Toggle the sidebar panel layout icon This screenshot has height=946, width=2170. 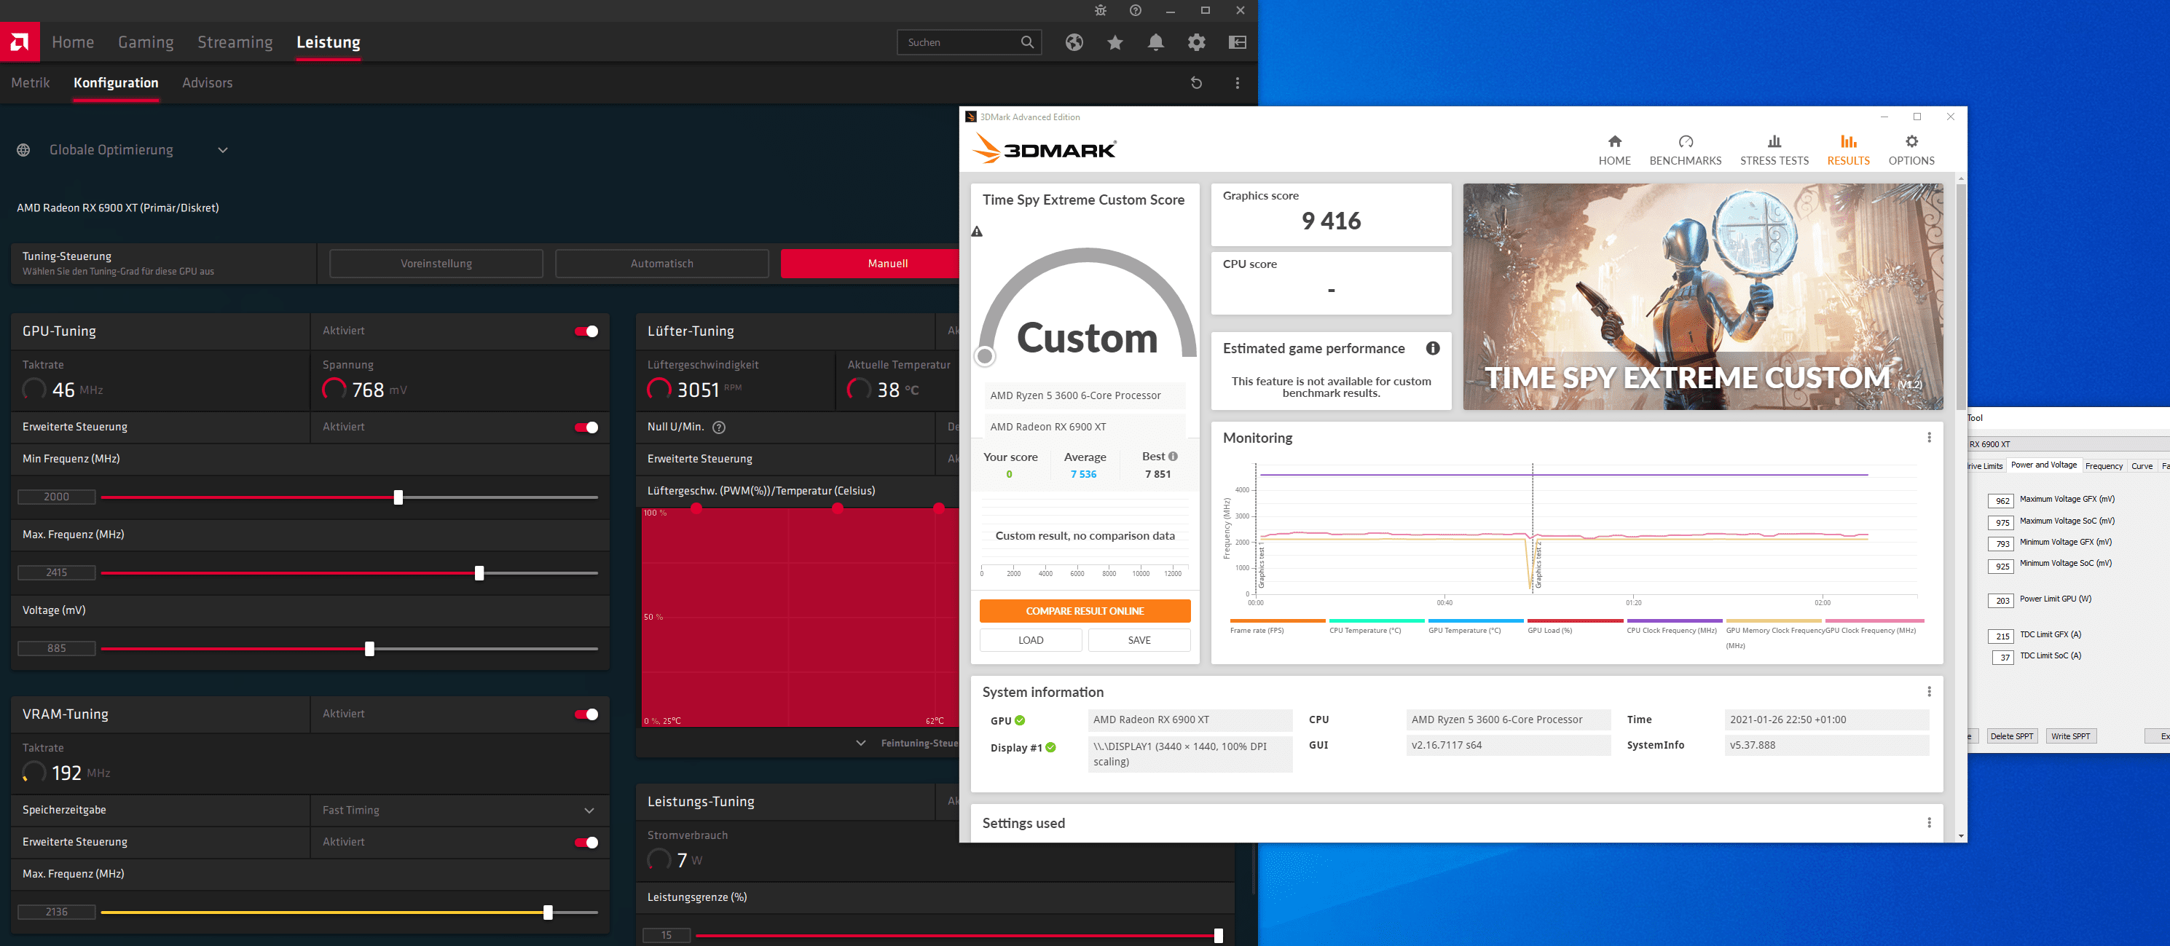(x=1238, y=42)
